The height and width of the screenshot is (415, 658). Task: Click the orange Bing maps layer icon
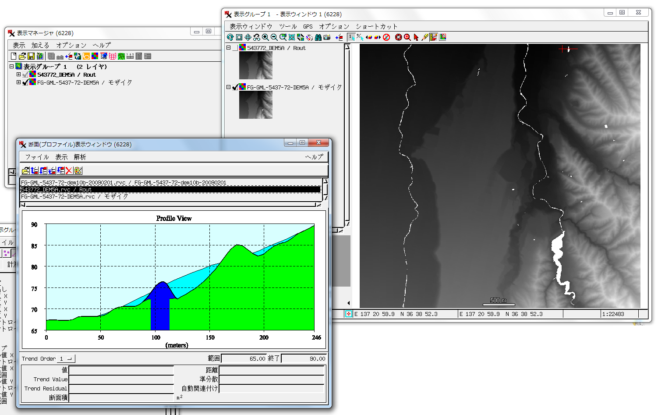86,56
